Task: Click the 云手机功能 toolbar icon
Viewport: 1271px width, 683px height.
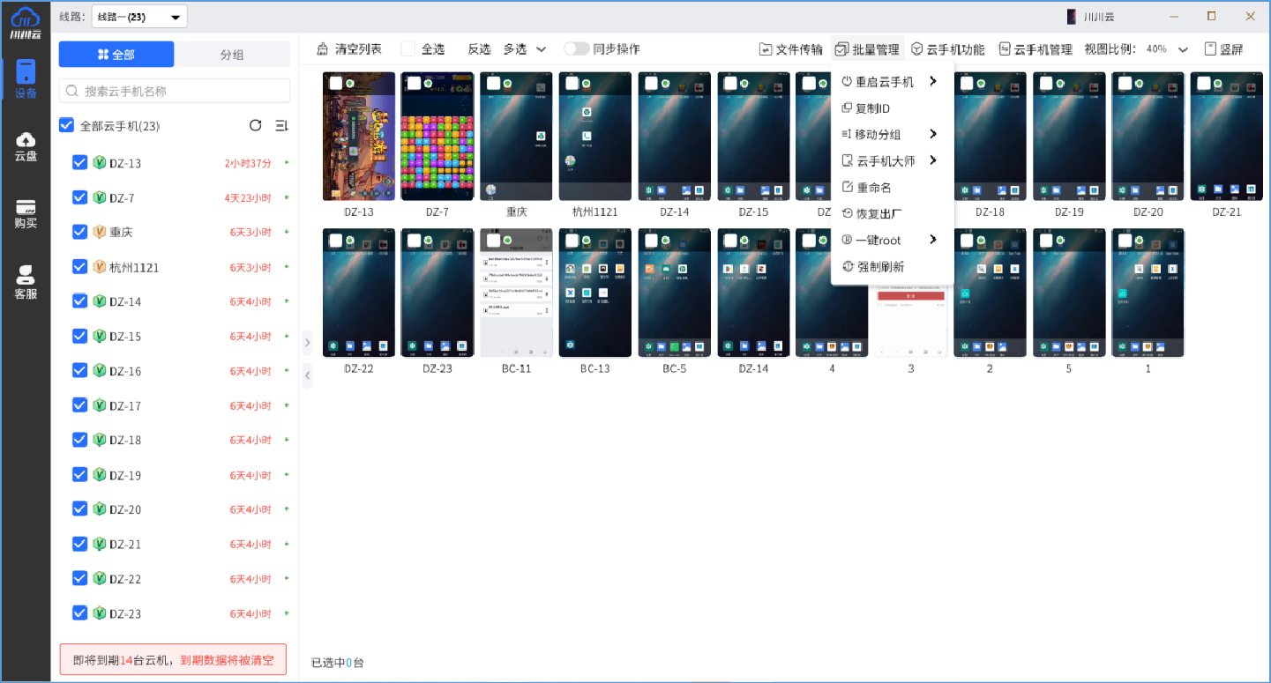Action: 947,48
